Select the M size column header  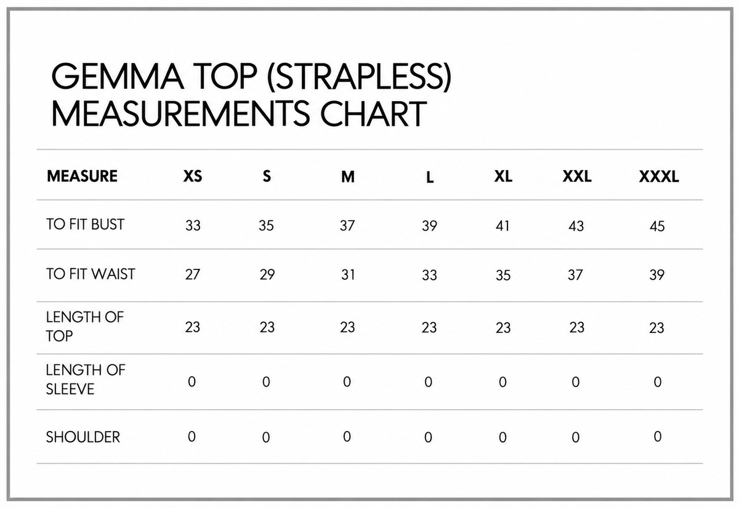pos(348,177)
